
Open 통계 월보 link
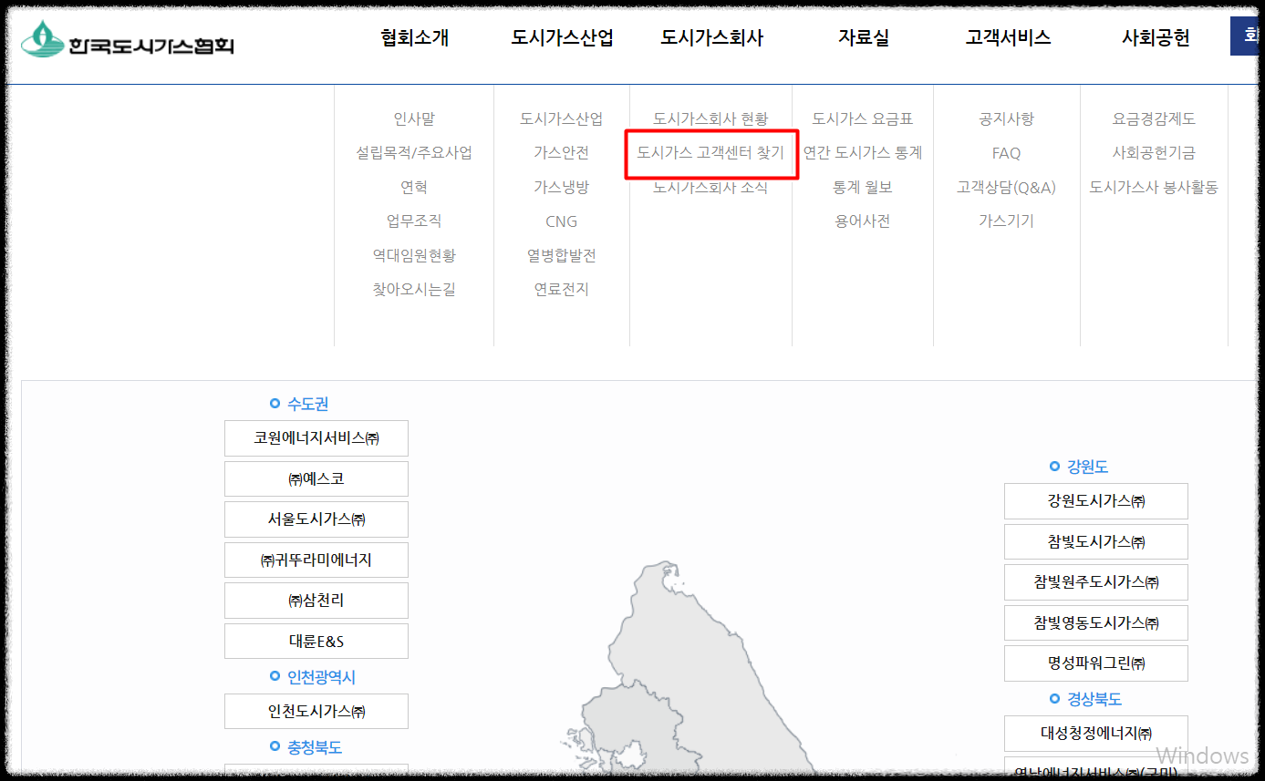click(x=863, y=187)
